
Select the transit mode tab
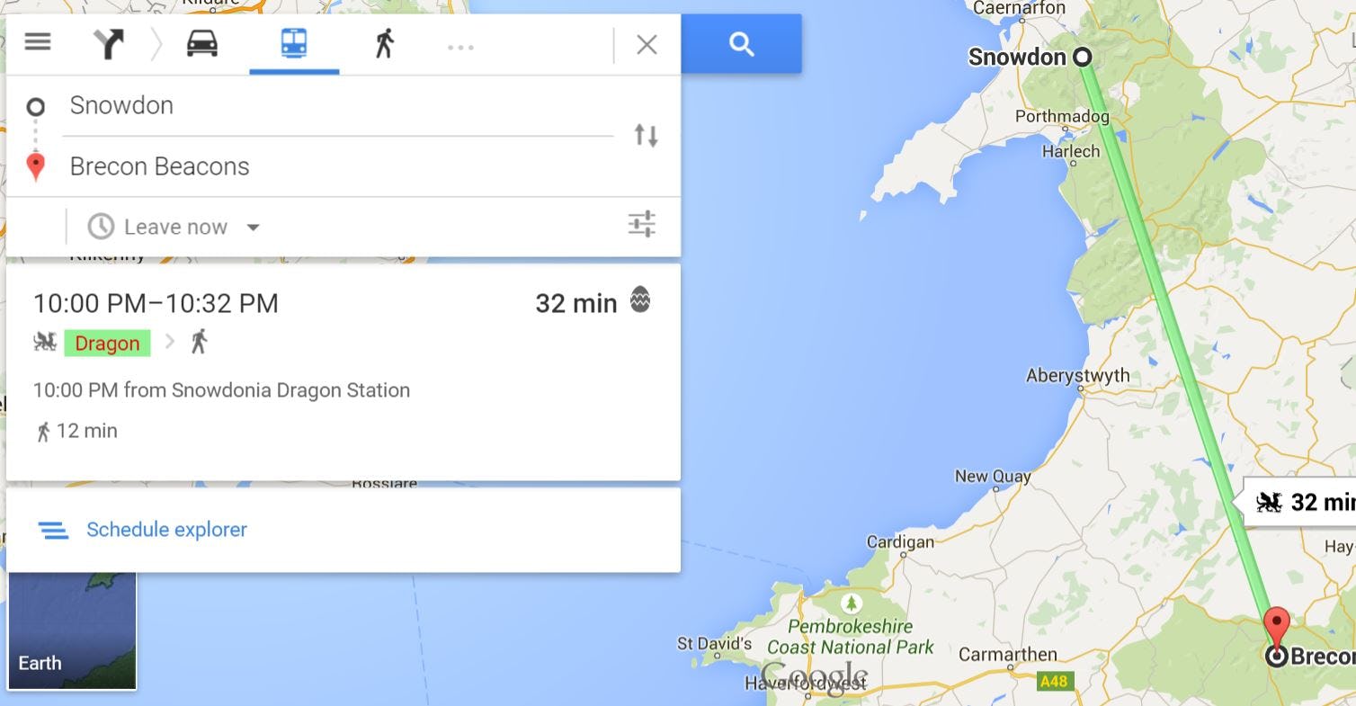(x=294, y=43)
